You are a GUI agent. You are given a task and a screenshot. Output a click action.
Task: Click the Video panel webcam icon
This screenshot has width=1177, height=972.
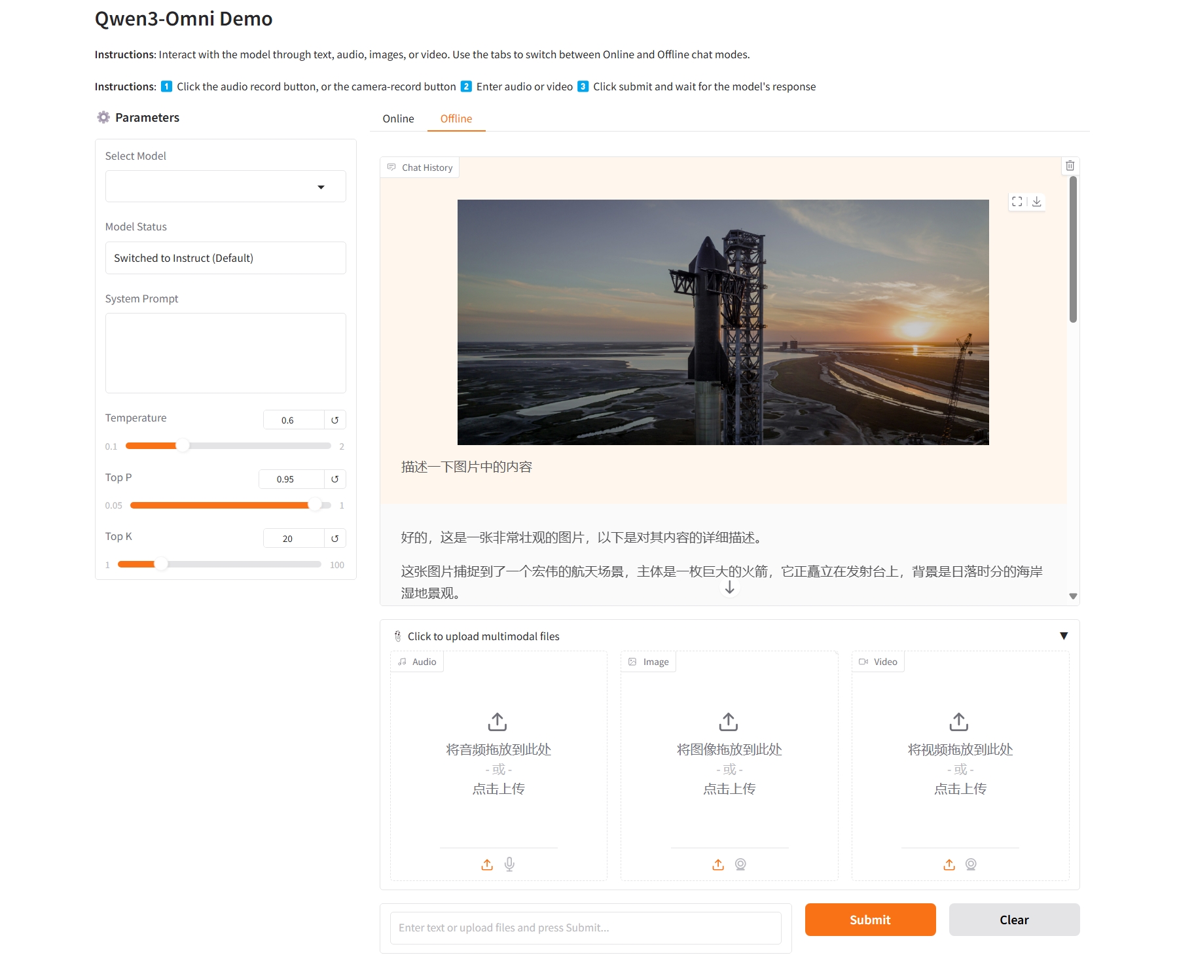pyautogui.click(x=971, y=865)
